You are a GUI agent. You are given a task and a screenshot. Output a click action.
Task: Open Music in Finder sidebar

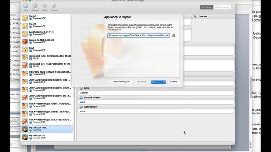[16, 70]
